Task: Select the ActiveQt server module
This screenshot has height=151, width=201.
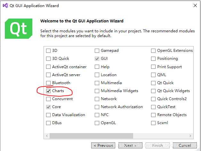Action: [x=48, y=75]
